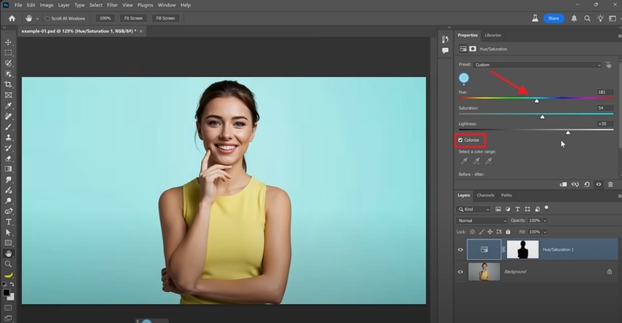
Task: Switch to the Channels tab
Action: [486, 195]
